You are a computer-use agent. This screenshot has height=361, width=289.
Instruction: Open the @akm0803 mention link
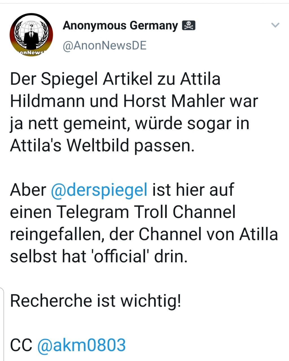82,345
